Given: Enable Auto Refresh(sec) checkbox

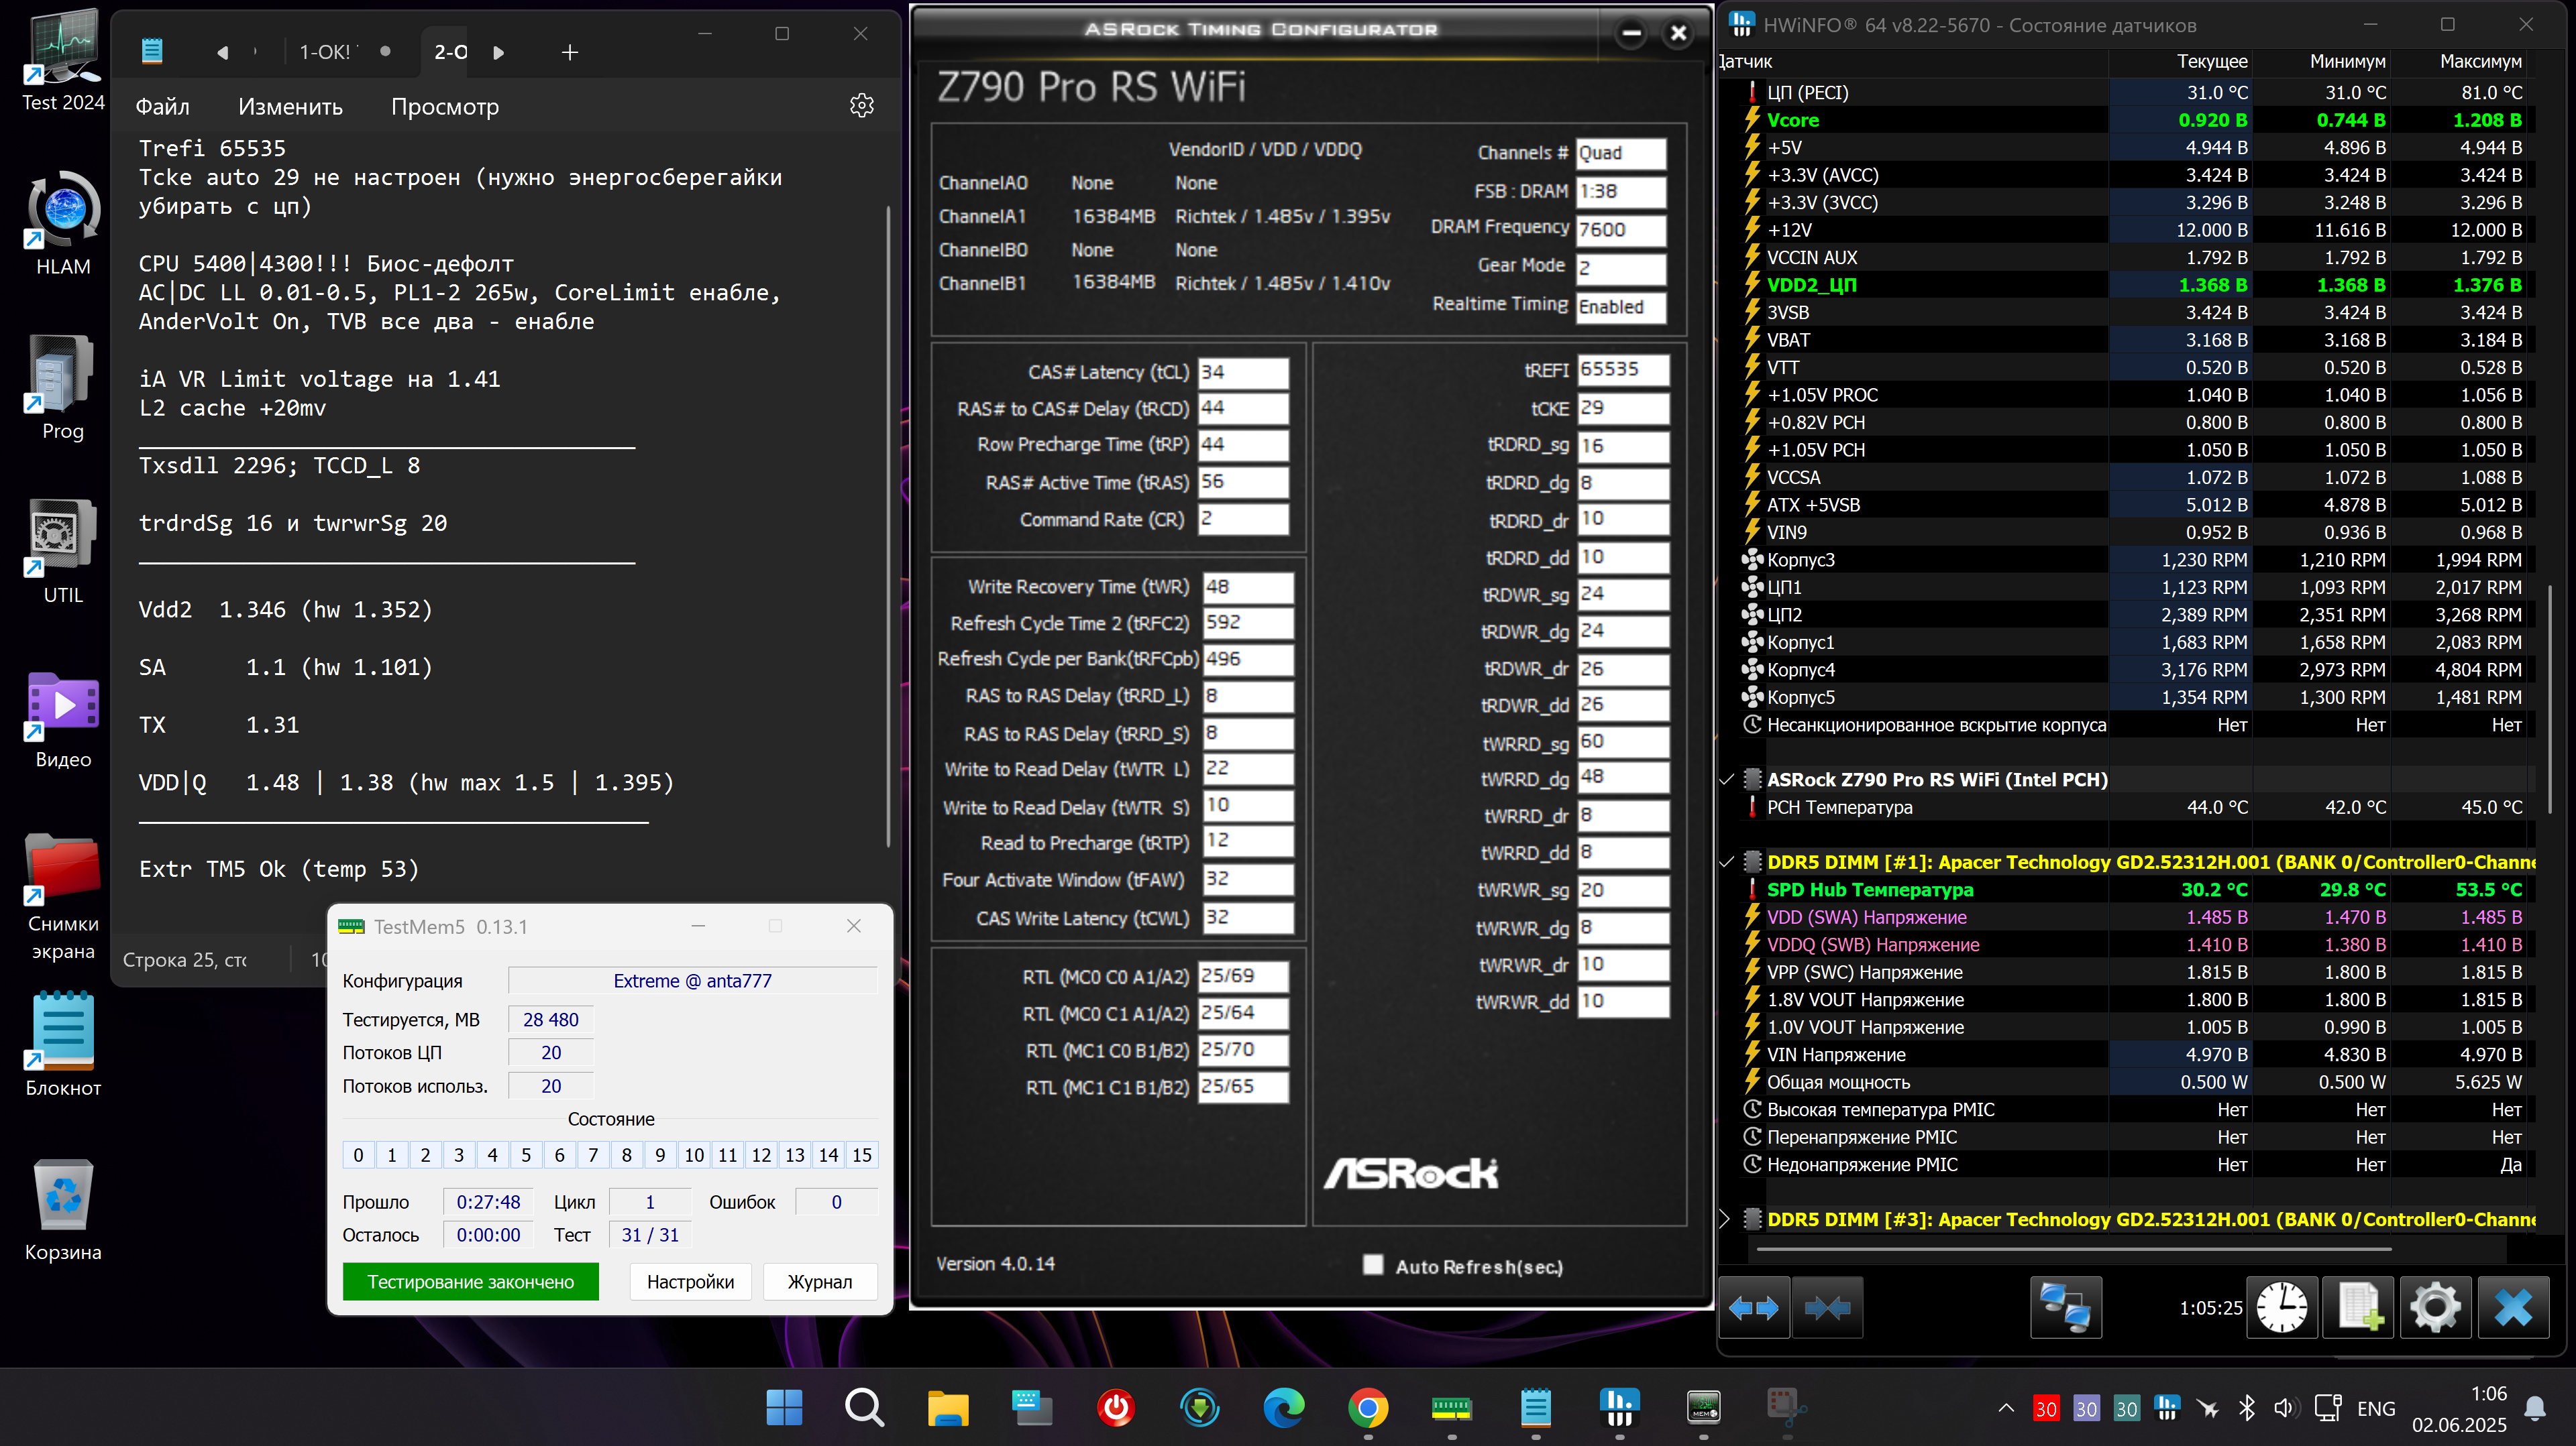Looking at the screenshot, I should pos(1373,1265).
